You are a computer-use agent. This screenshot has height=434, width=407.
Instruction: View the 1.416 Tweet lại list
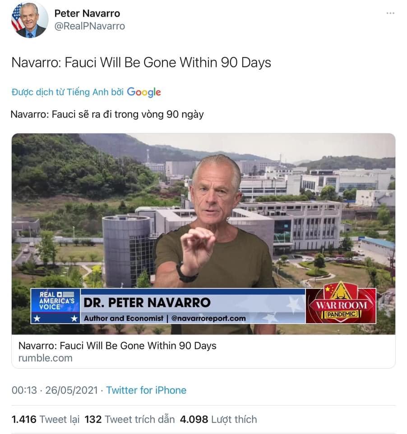click(x=45, y=420)
